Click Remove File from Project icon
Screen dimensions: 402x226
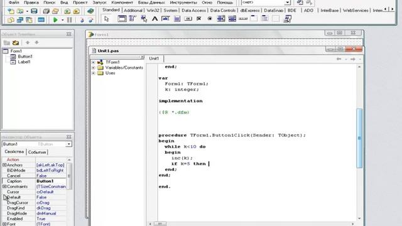[77, 11]
